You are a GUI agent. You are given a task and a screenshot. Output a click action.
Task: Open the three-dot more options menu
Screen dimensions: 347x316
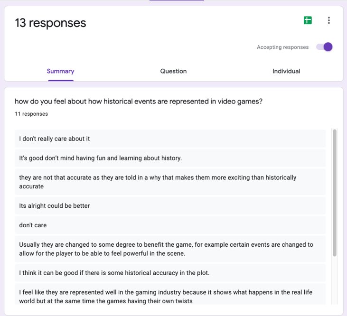coord(329,20)
